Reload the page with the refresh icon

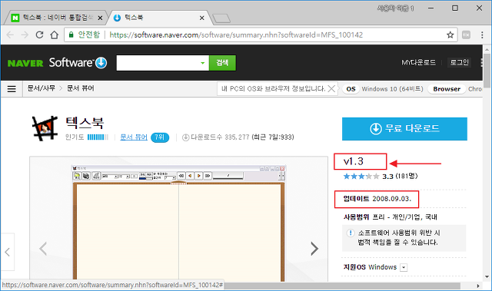(39, 35)
